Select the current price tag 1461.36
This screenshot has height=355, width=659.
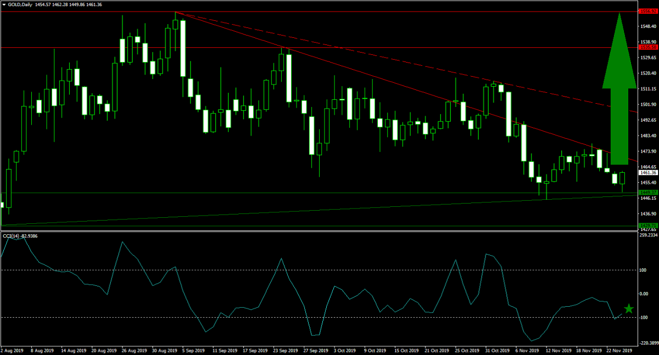pos(648,172)
